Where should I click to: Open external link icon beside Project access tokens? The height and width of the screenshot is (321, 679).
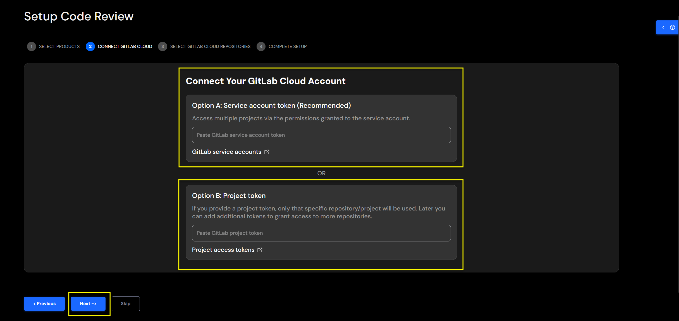pos(260,250)
